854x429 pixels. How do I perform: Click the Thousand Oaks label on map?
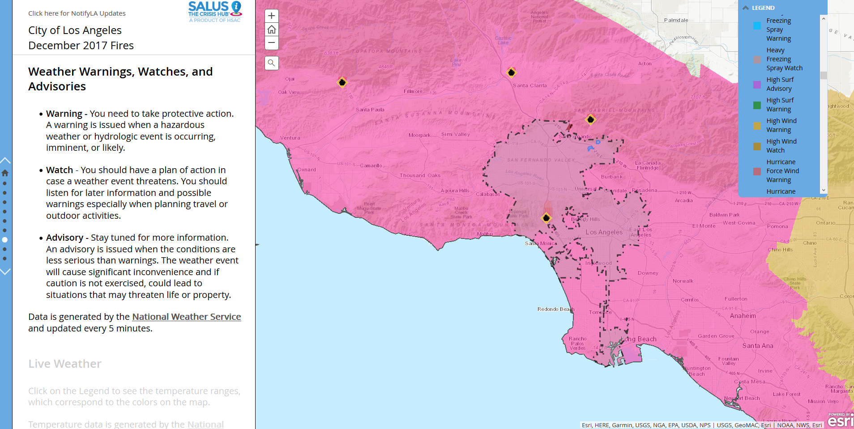coord(420,175)
